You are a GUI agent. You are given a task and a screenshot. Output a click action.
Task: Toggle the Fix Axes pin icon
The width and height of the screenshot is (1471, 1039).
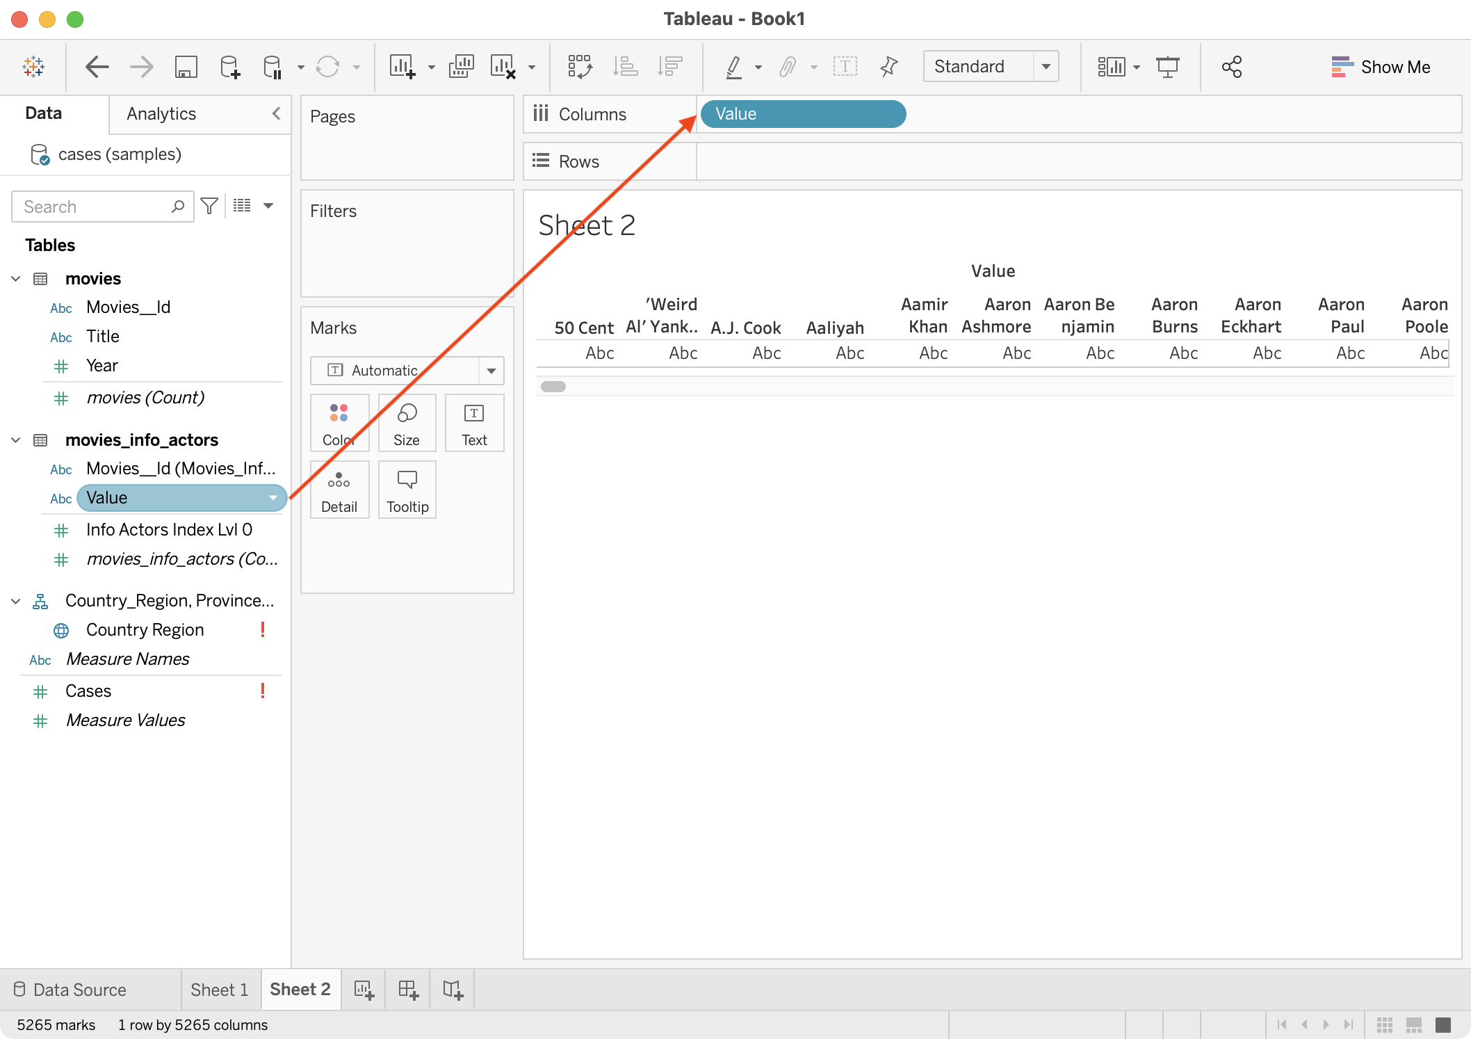(x=888, y=67)
